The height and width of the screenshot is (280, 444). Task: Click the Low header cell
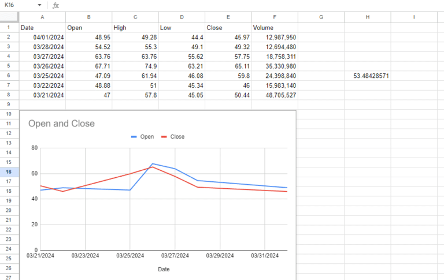click(182, 28)
